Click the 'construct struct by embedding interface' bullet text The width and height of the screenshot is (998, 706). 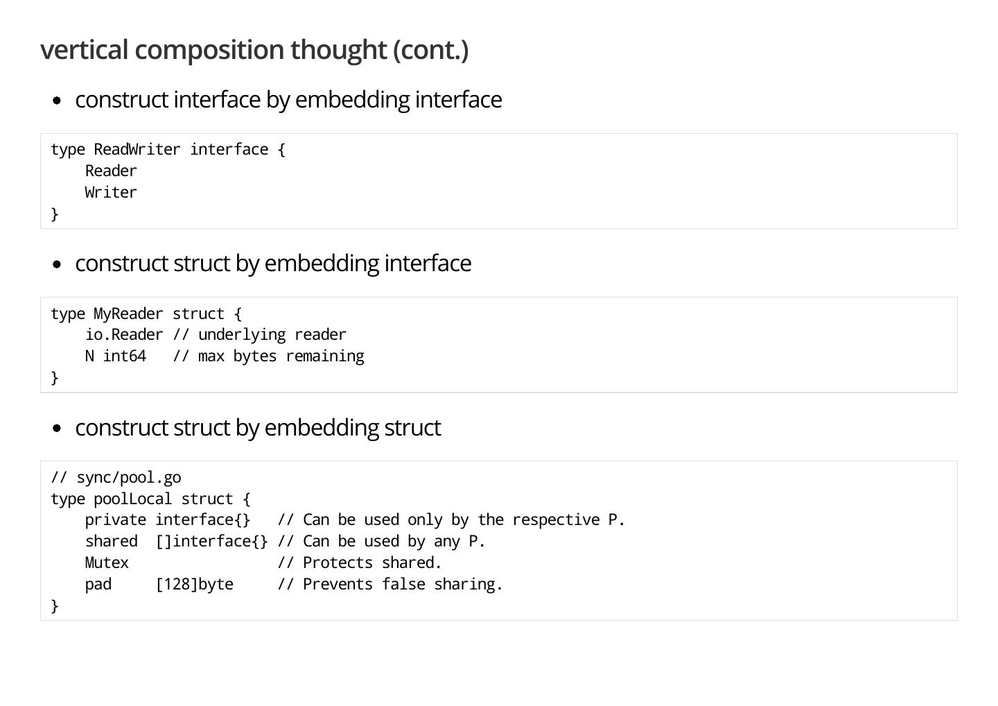[273, 264]
